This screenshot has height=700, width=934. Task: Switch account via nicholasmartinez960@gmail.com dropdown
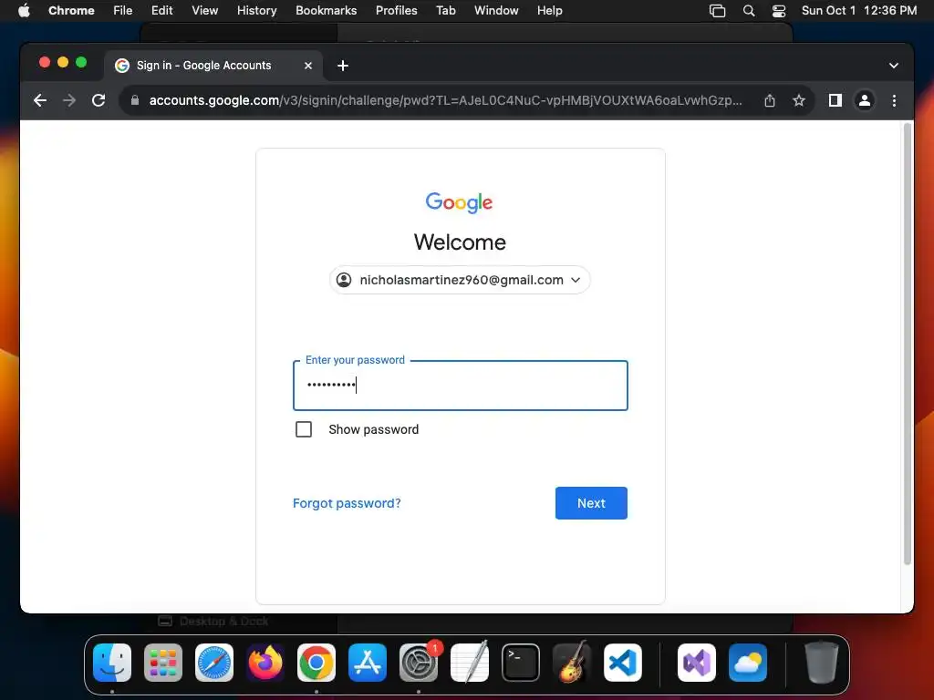[x=460, y=280]
